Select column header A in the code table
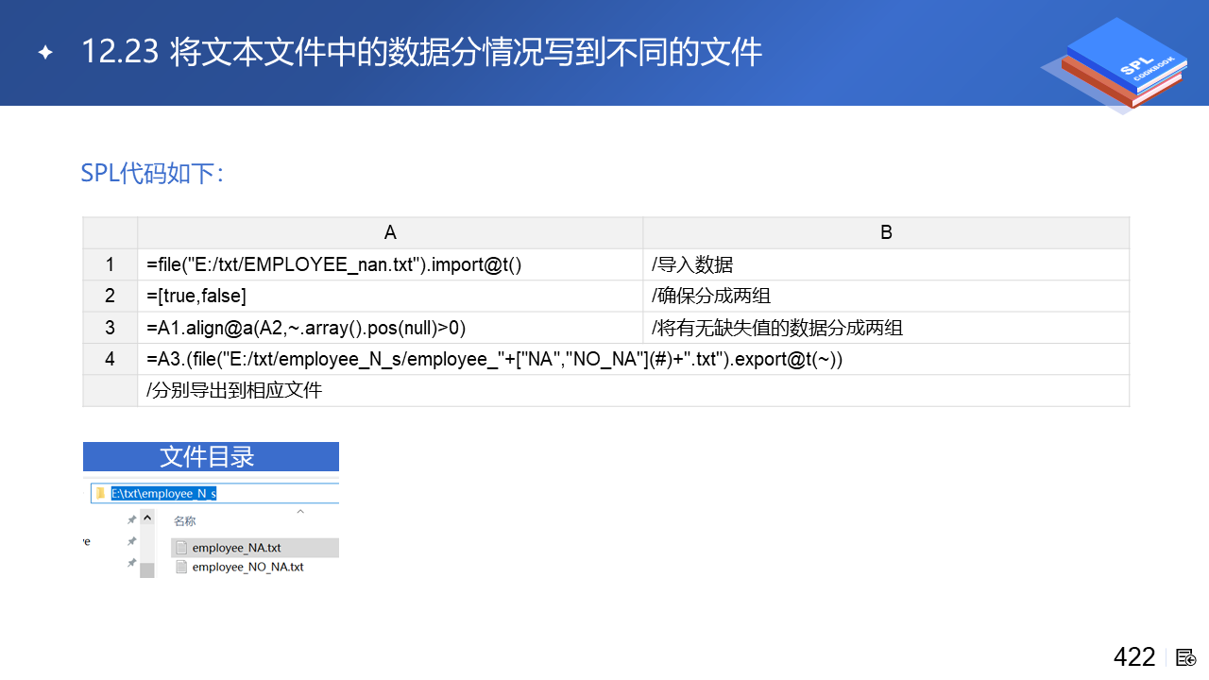1209x680 pixels. coord(390,233)
